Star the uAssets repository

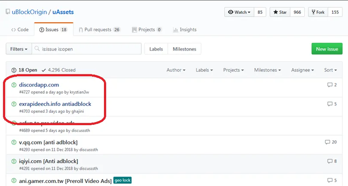click(280, 12)
